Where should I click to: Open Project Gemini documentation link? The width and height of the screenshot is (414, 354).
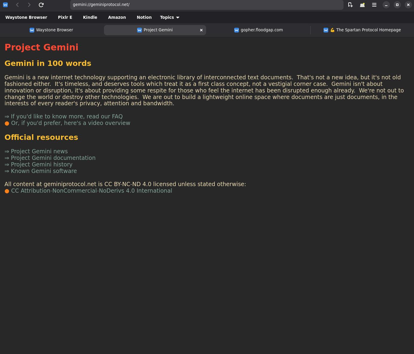[53, 158]
